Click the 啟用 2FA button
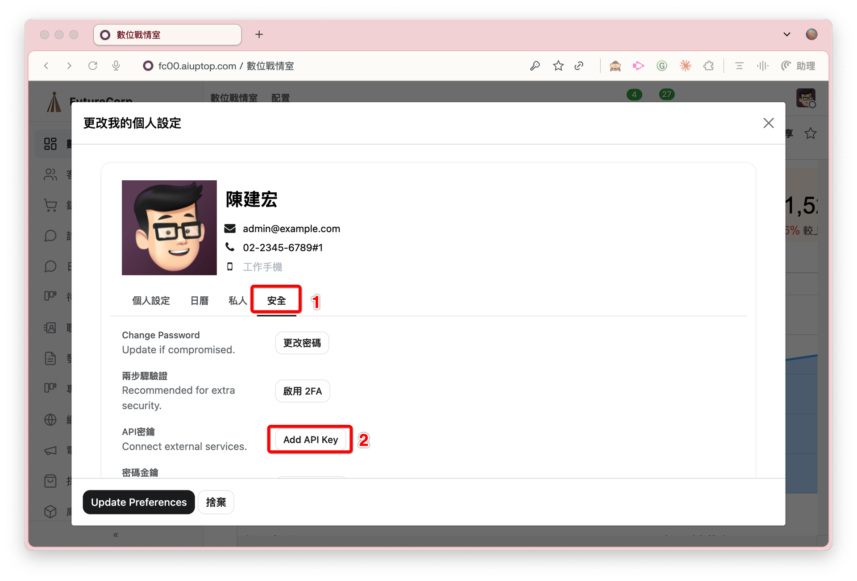The height and width of the screenshot is (581, 857). (x=303, y=391)
